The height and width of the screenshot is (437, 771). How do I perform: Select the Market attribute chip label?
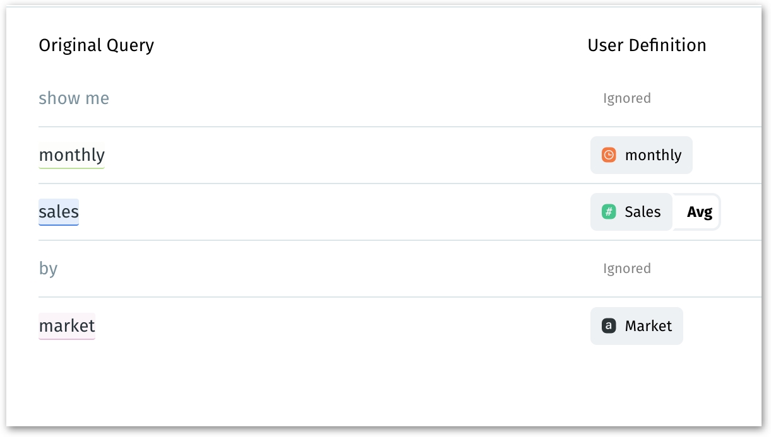point(648,326)
